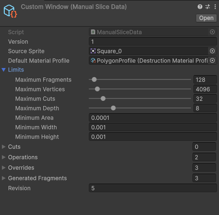Screen dimensions: 219x215
Task: Click the Cuts list label
Action: (x=14, y=147)
